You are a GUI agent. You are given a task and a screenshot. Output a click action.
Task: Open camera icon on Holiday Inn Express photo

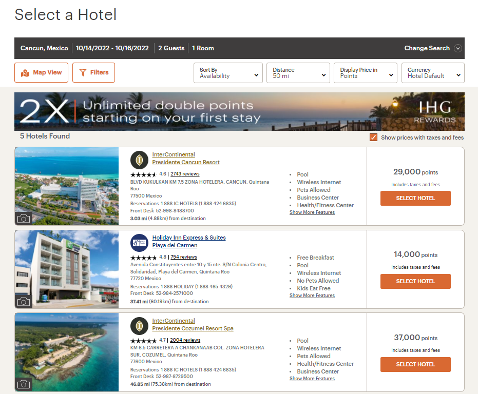pos(24,302)
